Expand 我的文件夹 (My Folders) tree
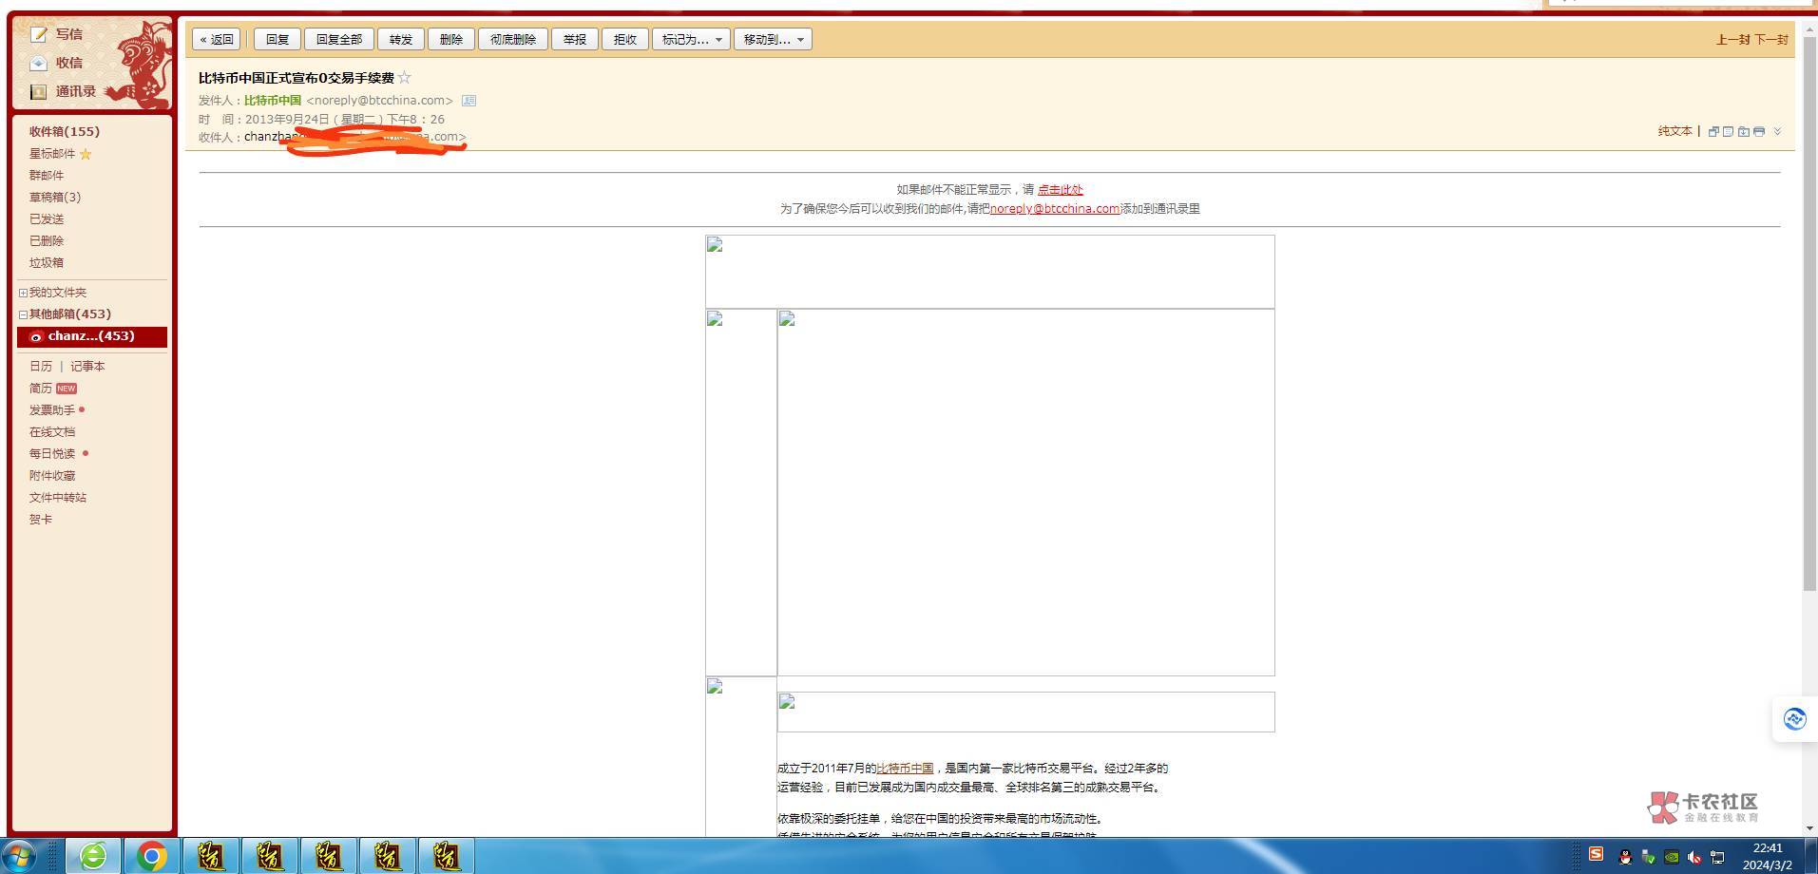The width and height of the screenshot is (1818, 874). coord(23,293)
